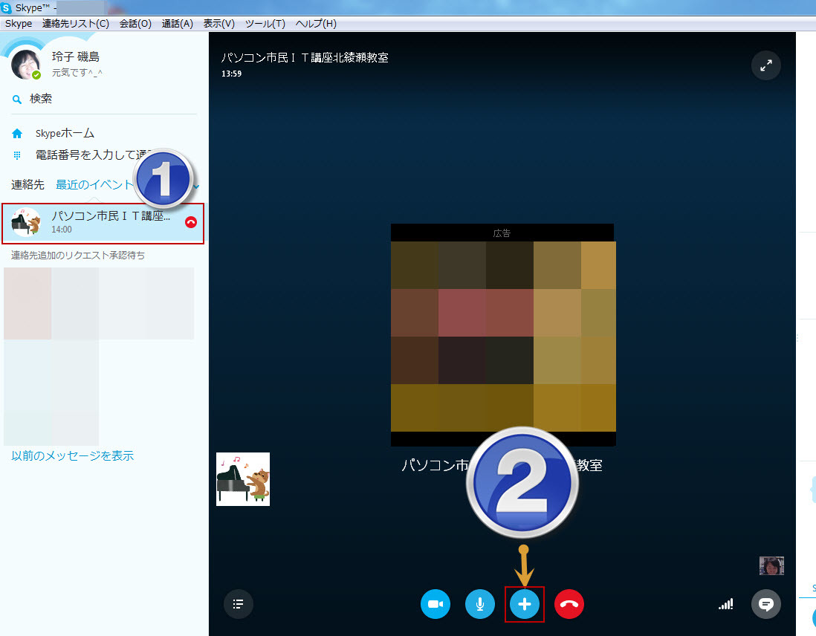The image size is (816, 636).
Task: Click the 検索 search field
Action: 103,99
